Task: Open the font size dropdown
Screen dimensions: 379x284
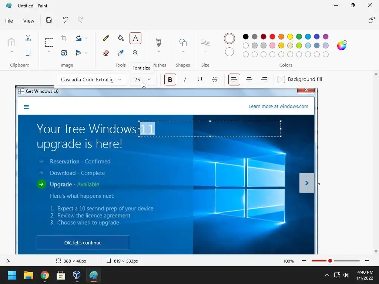Action: (x=143, y=80)
